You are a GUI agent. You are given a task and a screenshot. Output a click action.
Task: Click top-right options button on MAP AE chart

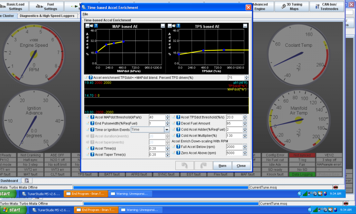(163, 26)
